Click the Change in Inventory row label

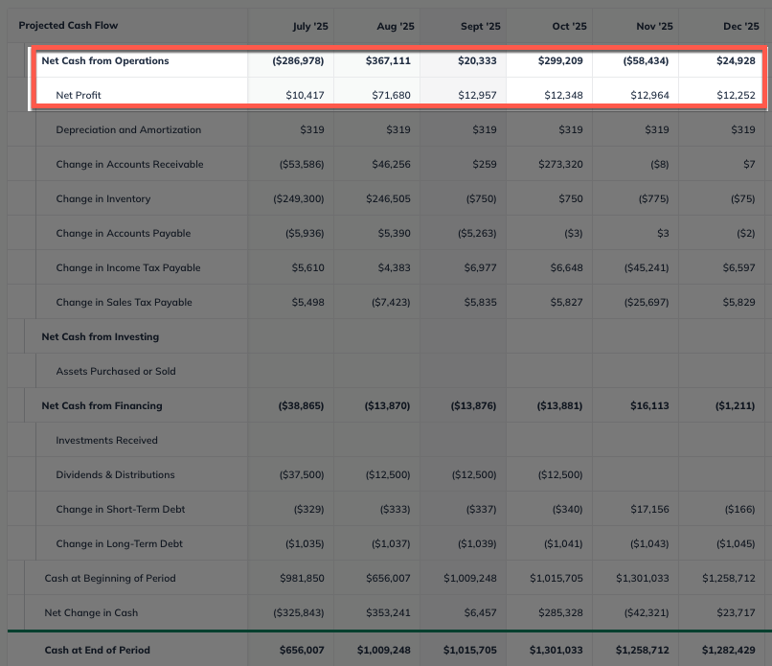(x=103, y=198)
